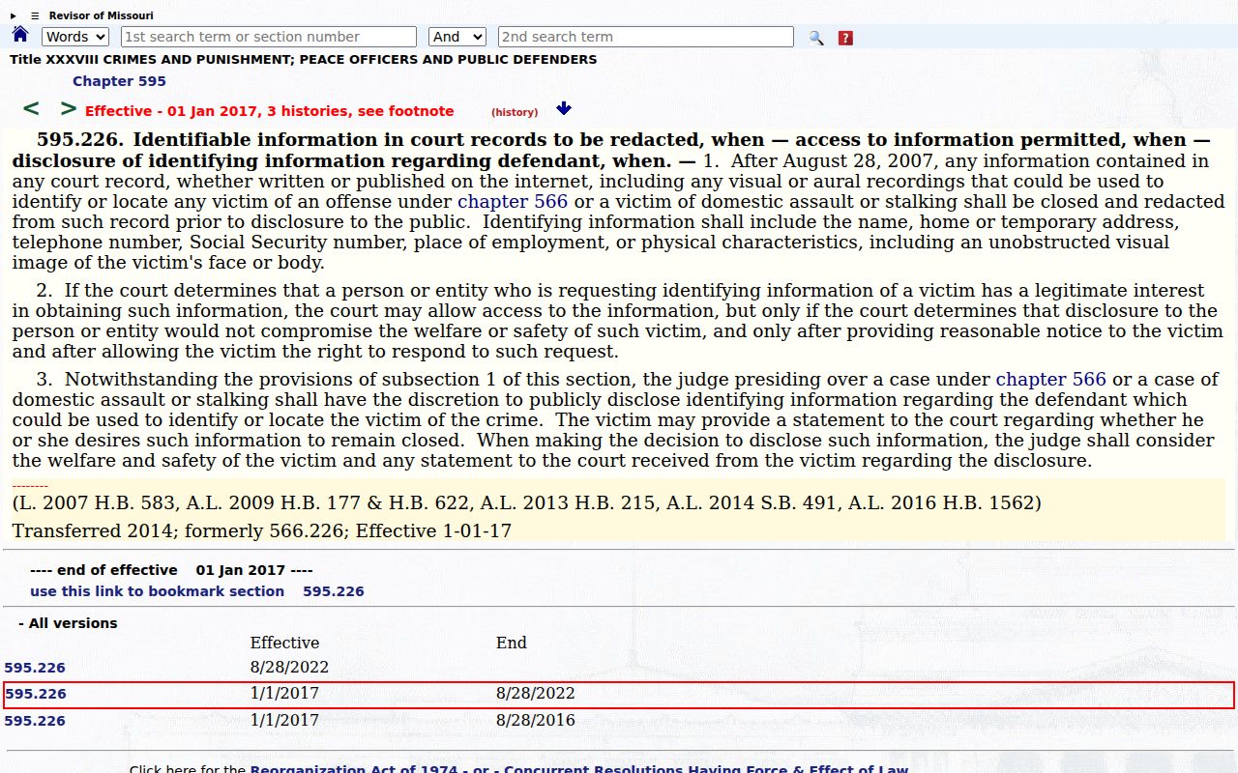Open chapter 566 link in subsection 1

(513, 201)
